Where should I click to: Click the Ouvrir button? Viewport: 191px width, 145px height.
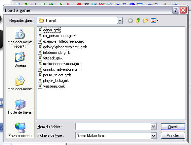pyautogui.click(x=173, y=127)
